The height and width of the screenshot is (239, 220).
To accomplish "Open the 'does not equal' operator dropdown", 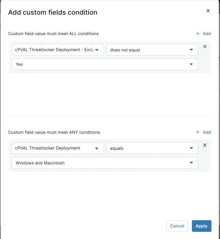I will pos(152,50).
